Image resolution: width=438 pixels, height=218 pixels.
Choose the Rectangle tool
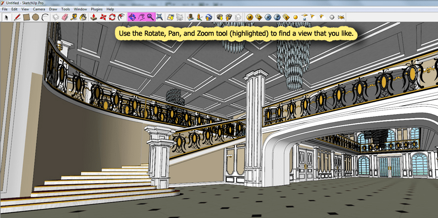pos(26,17)
